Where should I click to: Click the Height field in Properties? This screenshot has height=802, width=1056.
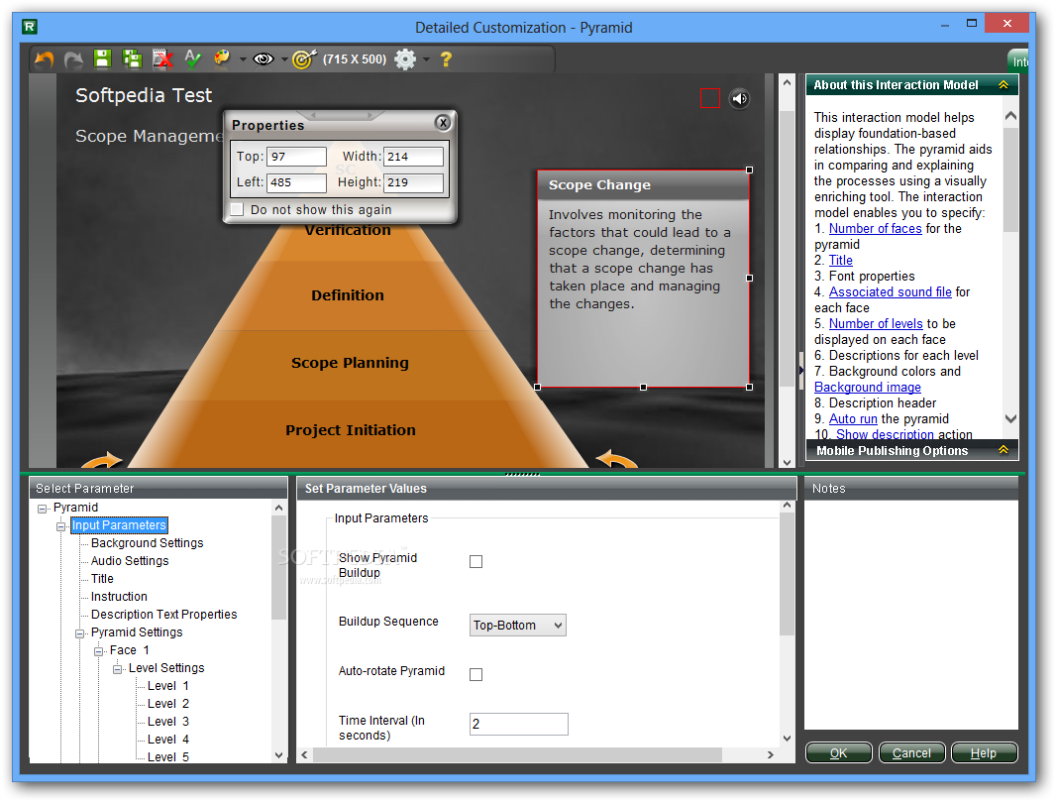413,182
